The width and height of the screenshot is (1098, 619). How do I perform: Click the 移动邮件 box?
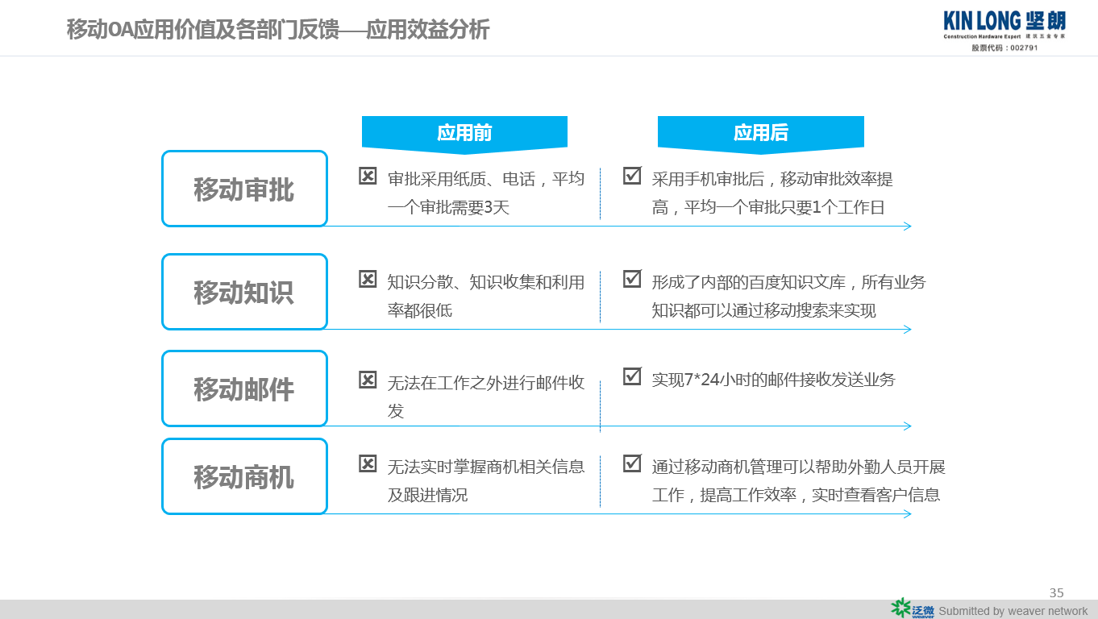tap(244, 388)
